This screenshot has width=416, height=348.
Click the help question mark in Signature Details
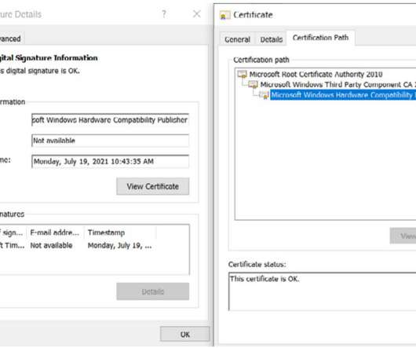click(x=164, y=14)
